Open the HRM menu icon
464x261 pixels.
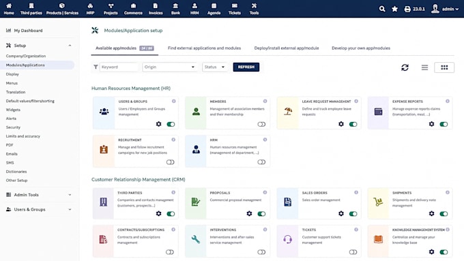(194, 6)
